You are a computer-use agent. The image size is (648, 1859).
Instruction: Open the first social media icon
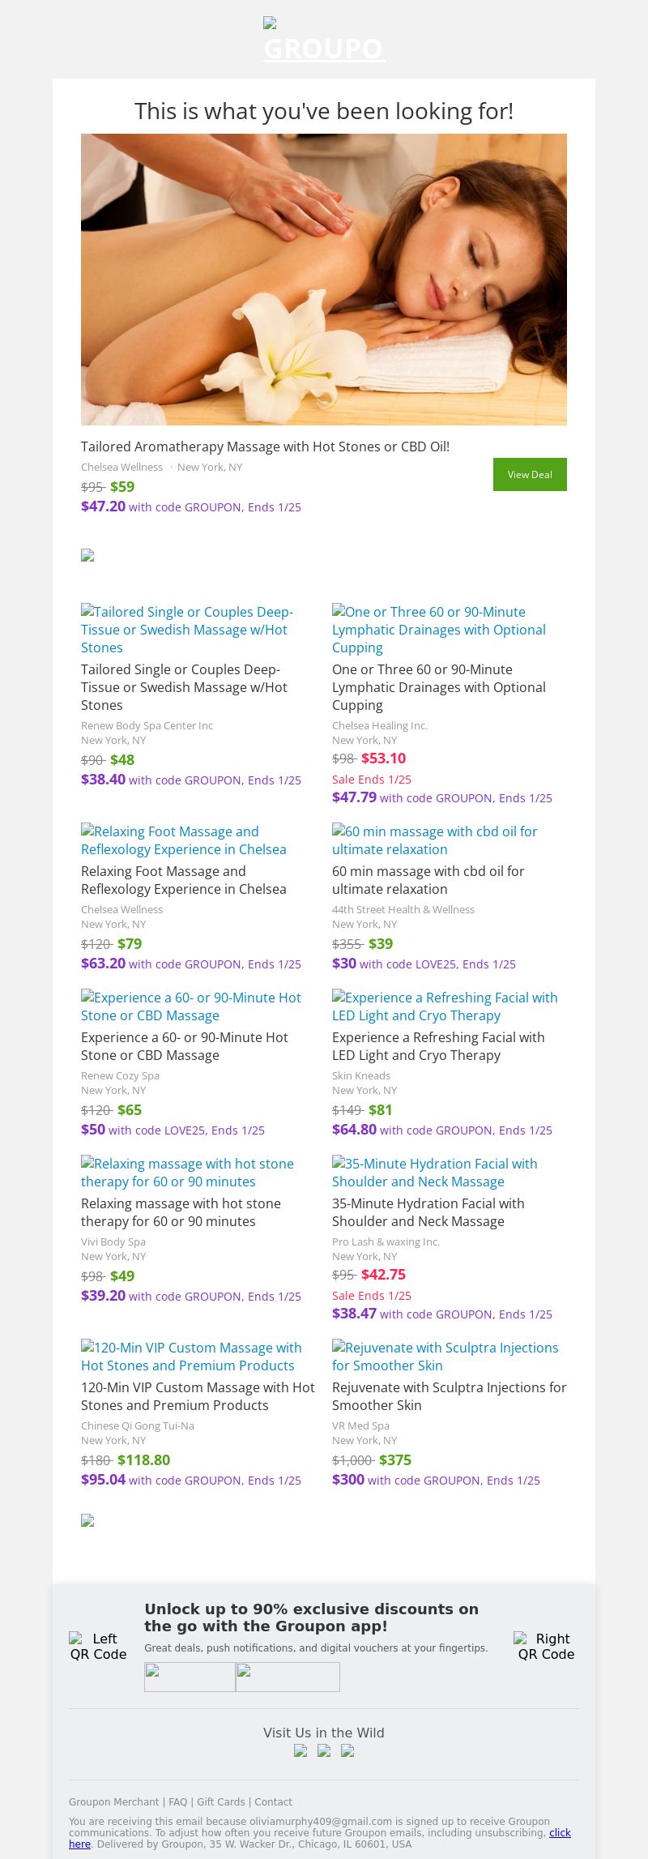coord(301,1750)
